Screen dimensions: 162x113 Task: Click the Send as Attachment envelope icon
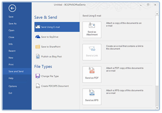[92, 26]
